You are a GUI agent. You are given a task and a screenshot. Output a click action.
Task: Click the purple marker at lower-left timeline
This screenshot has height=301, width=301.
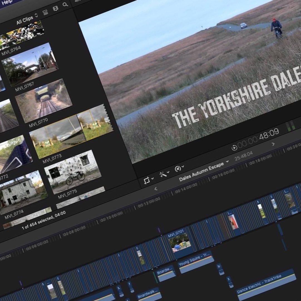click(21, 283)
